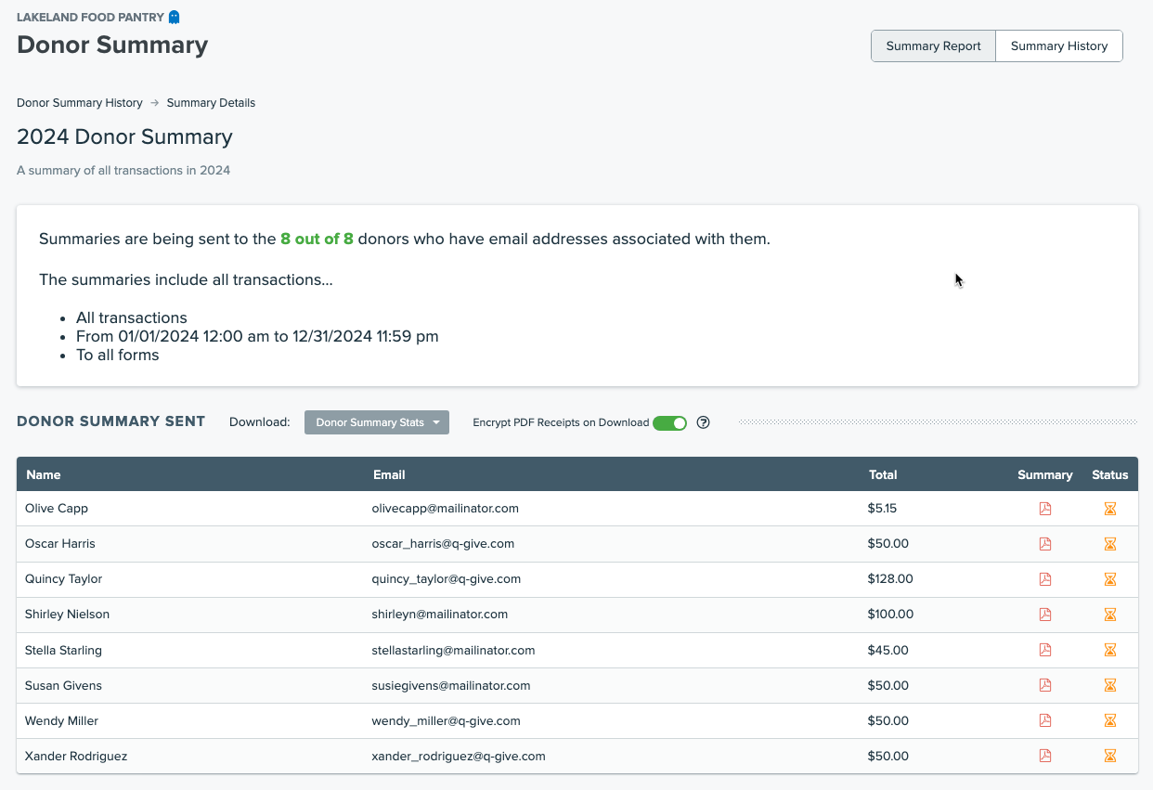Open Susan Givens's PDF summary icon
The width and height of the screenshot is (1153, 790).
point(1045,685)
